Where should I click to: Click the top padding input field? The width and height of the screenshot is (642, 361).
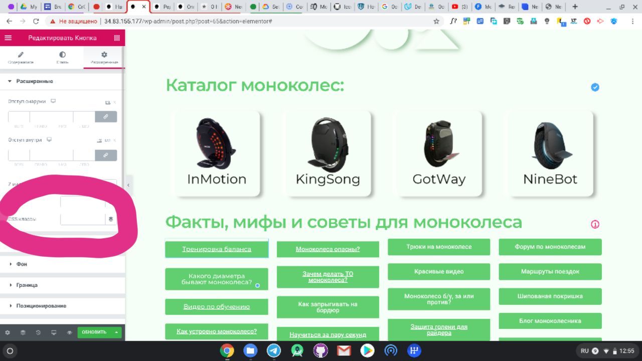coord(19,155)
